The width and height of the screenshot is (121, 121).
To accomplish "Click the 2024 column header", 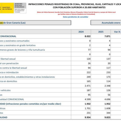I will [x=81, y=32].
